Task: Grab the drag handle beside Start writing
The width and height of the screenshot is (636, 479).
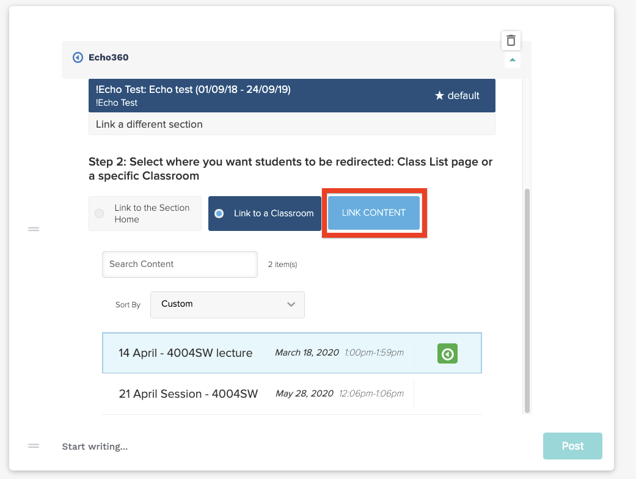Action: [x=34, y=446]
